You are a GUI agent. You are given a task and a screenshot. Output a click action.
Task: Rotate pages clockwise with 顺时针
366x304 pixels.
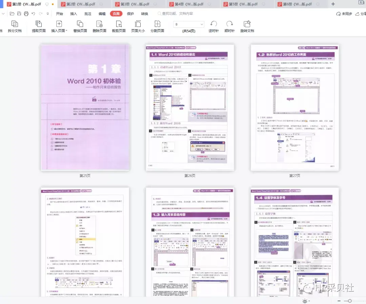pyautogui.click(x=229, y=27)
